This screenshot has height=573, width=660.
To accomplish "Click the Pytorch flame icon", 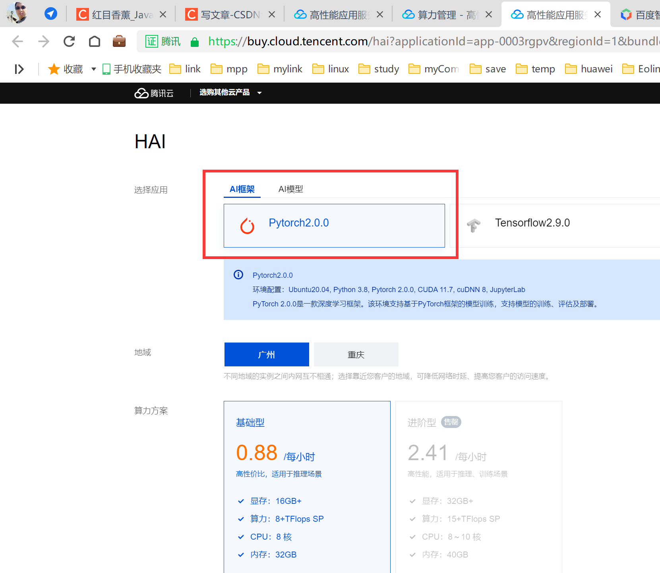I will point(247,226).
